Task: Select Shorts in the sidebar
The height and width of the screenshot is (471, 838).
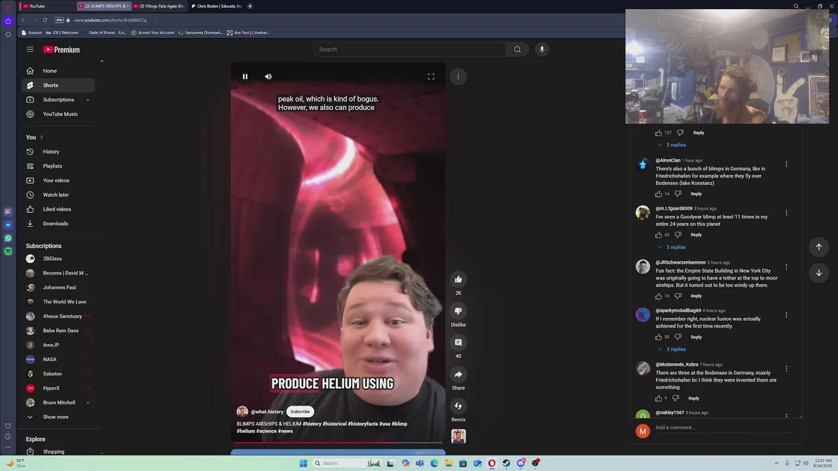Action: tap(58, 85)
